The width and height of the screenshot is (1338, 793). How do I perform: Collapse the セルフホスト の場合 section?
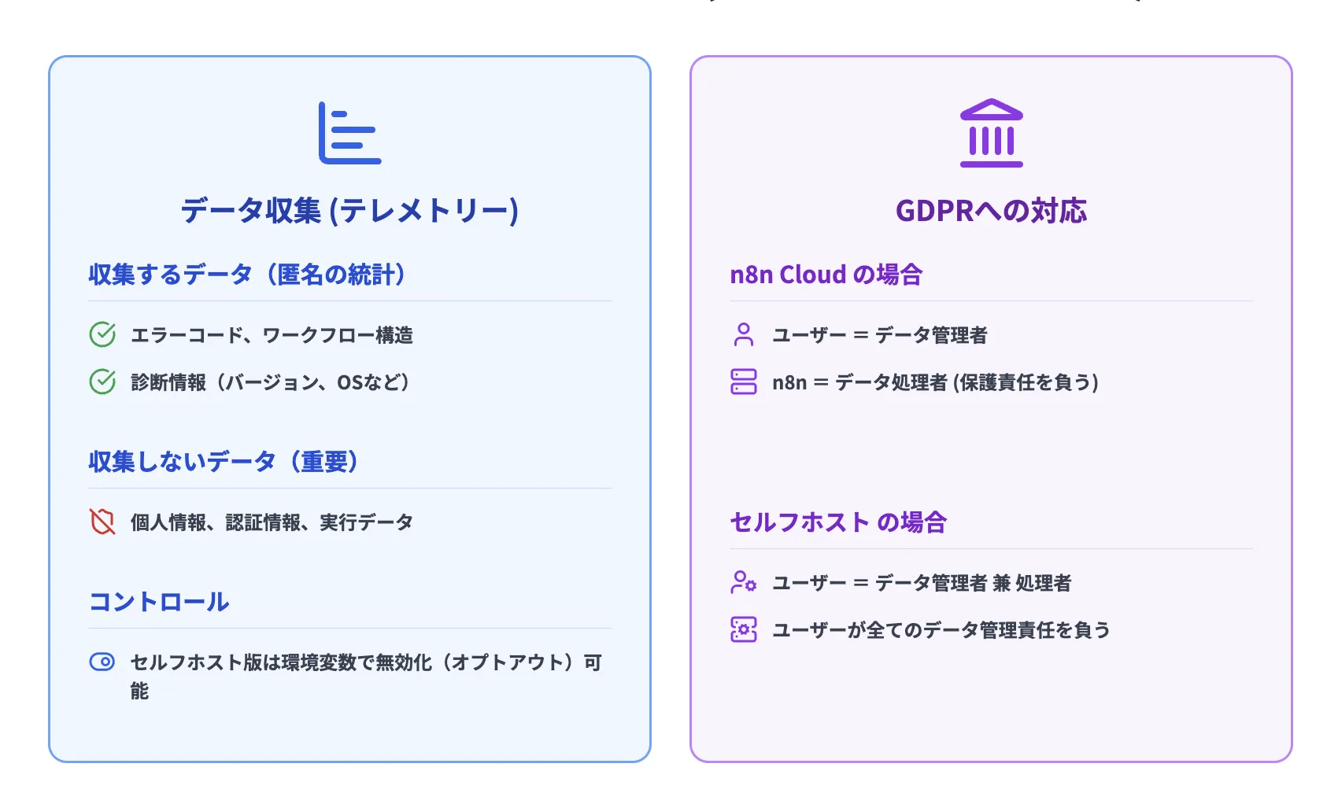(837, 522)
